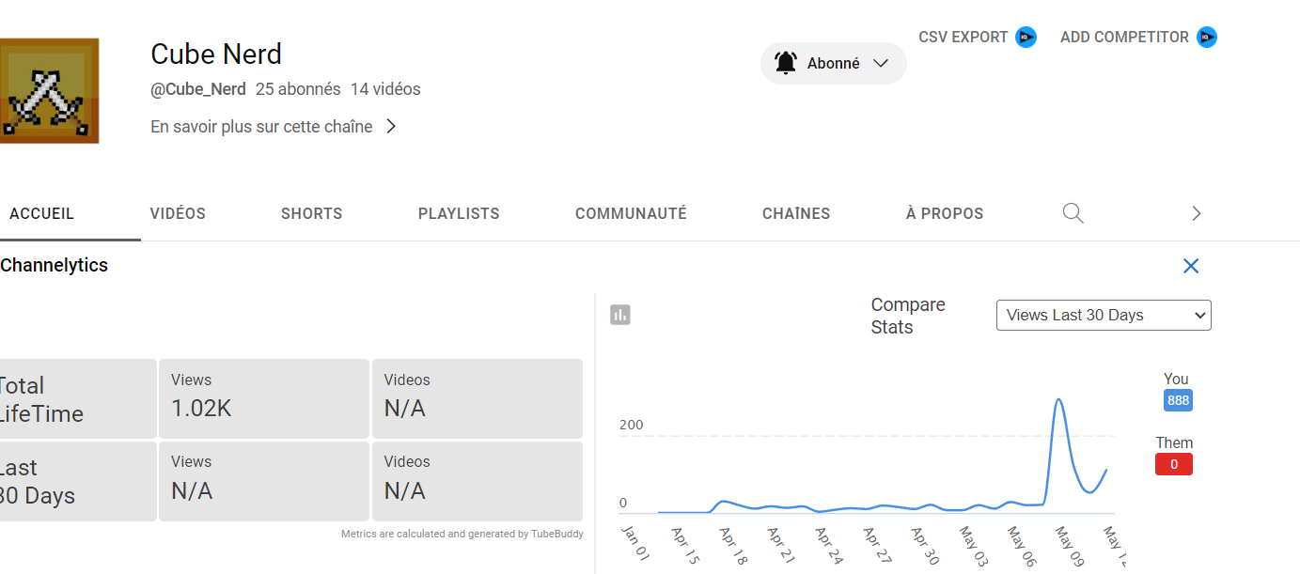Click the TubeBuddy icon beside ADD COMPETITOR

(1207, 38)
